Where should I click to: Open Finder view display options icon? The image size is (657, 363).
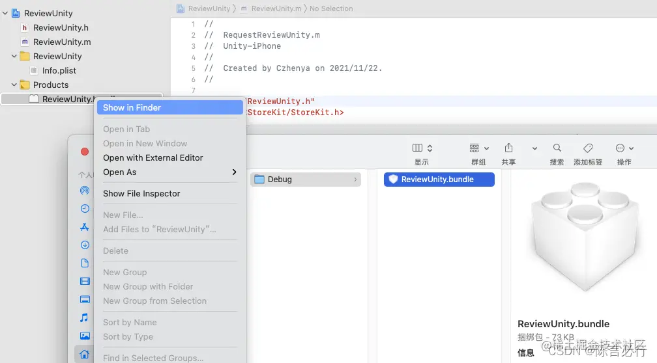[422, 148]
